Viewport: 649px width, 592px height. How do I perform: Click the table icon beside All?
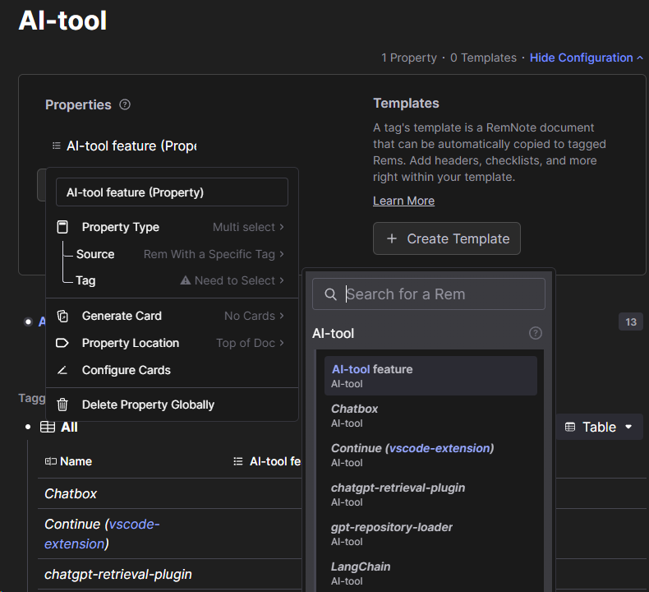click(x=47, y=427)
